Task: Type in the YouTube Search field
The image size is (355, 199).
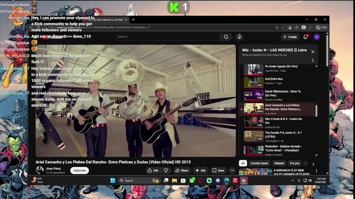Action: click(x=167, y=37)
